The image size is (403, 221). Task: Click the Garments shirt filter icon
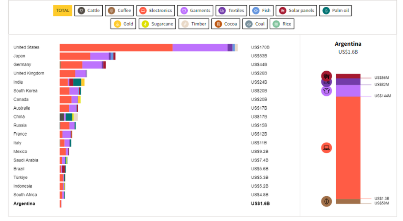pos(184,11)
